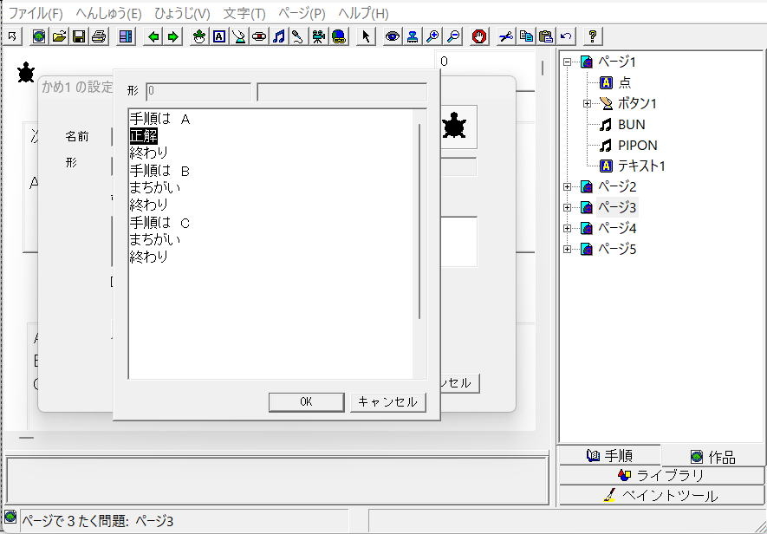Select ページ4 in the project tree

click(x=617, y=228)
